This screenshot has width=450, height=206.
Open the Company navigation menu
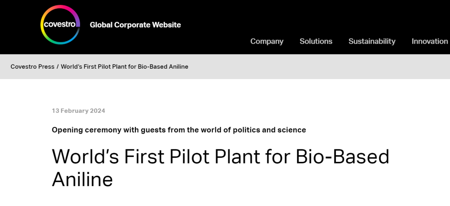267,41
